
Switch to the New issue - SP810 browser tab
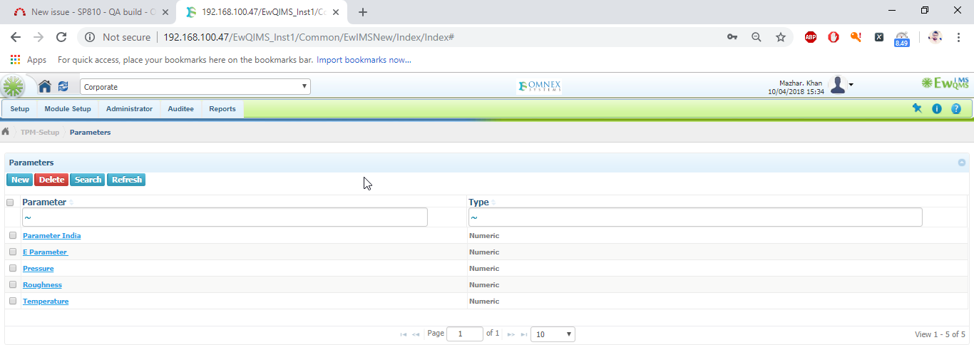tap(91, 12)
